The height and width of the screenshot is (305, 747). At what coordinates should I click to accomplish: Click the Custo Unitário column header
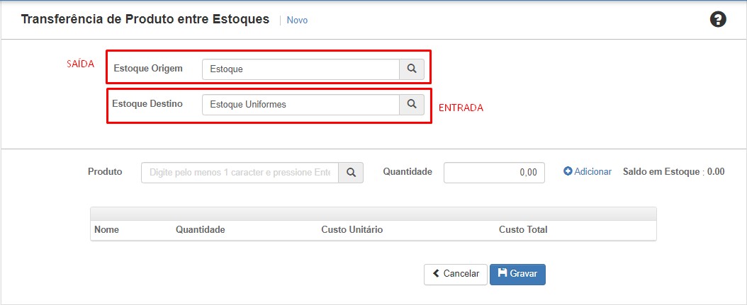tap(352, 230)
